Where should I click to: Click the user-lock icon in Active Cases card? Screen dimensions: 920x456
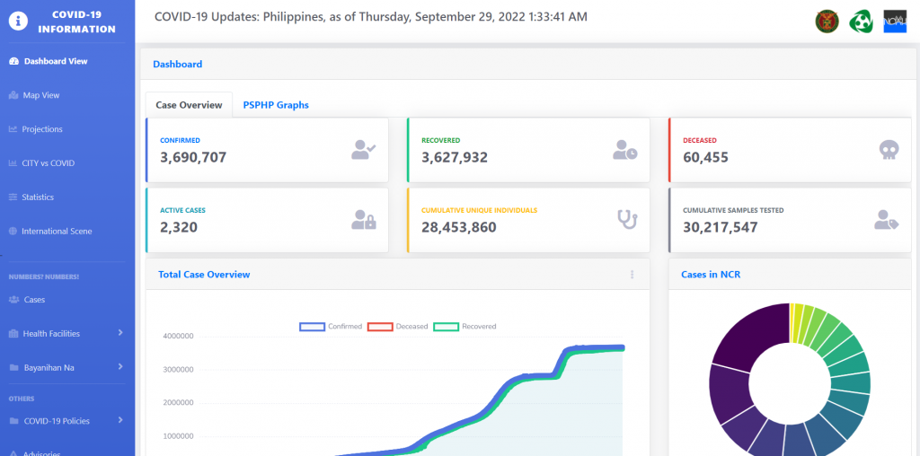click(364, 220)
